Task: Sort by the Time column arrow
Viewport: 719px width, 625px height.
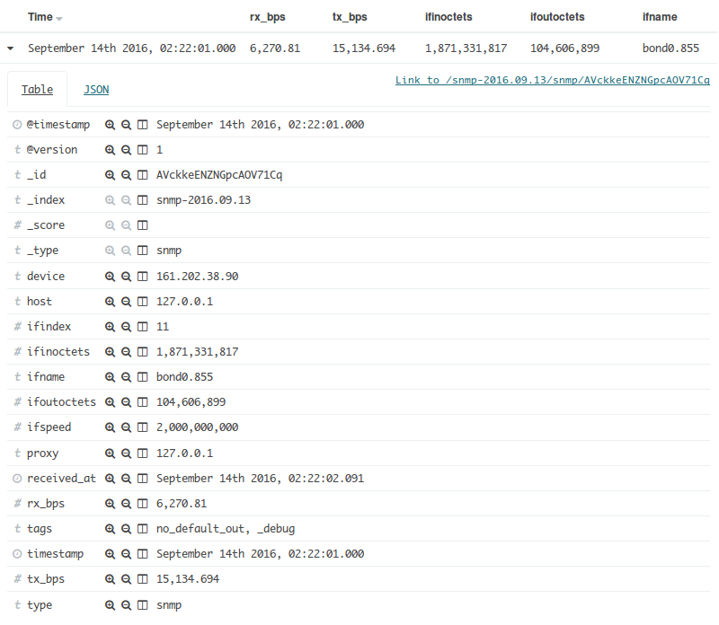Action: 59,18
